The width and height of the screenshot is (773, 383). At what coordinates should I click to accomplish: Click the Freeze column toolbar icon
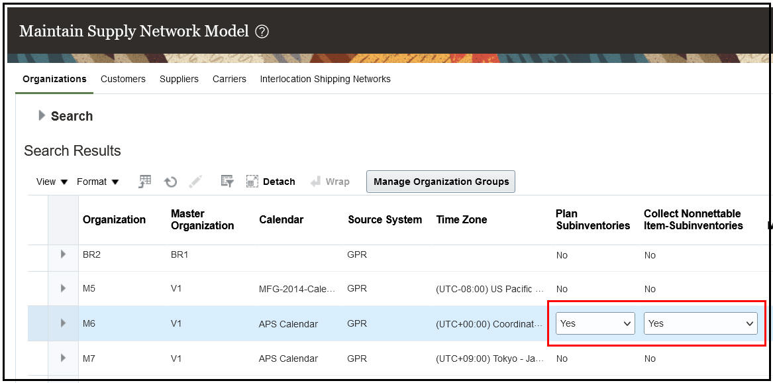145,182
